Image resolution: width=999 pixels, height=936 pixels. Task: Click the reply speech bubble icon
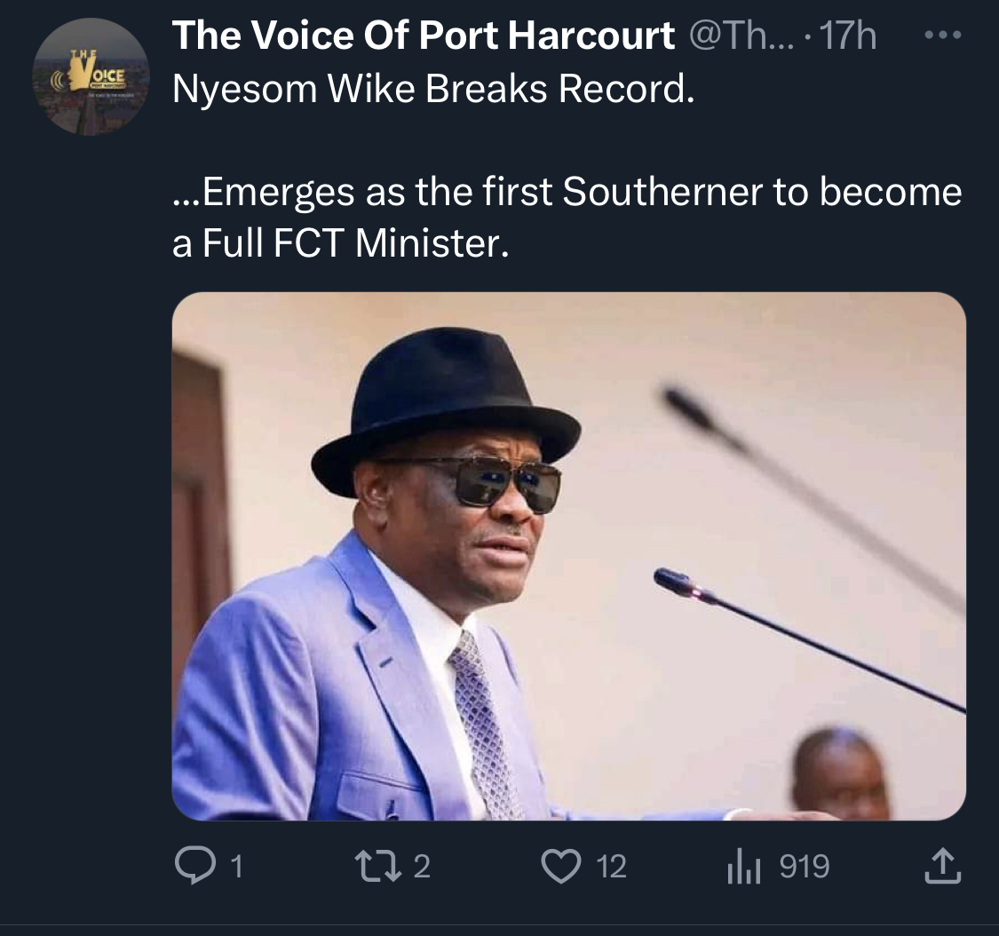(x=189, y=866)
